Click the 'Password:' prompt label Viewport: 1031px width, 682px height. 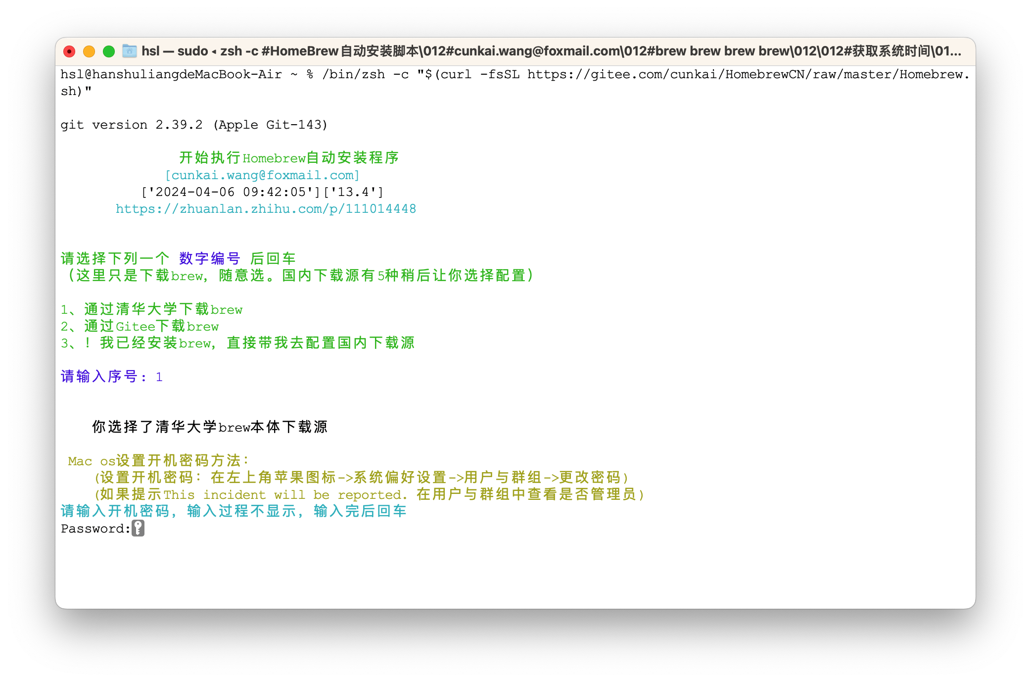pos(95,529)
